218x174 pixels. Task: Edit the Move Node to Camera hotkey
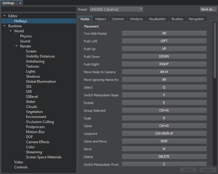pyautogui.click(x=164, y=72)
